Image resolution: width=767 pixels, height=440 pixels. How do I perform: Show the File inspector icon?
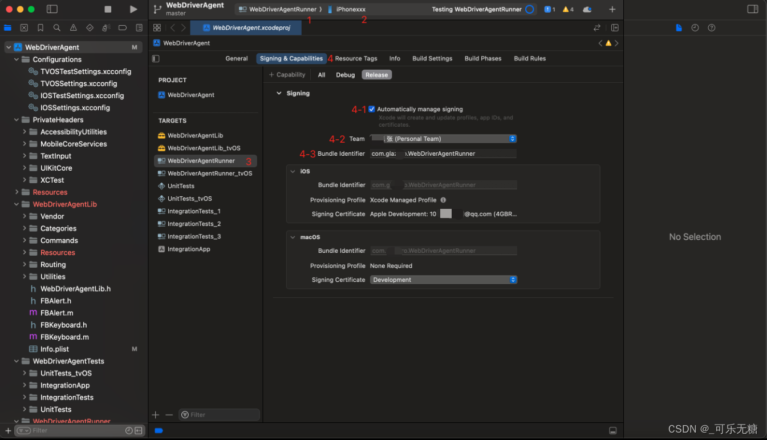pos(679,27)
